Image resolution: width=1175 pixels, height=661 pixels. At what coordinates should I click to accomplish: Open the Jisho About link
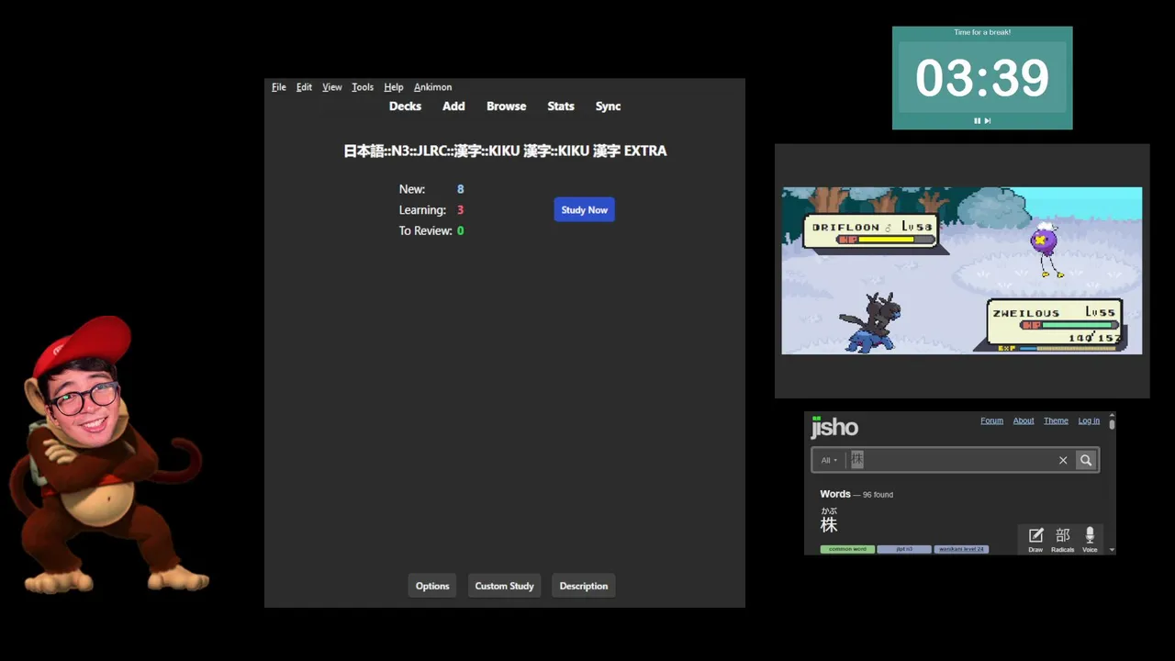coord(1024,420)
